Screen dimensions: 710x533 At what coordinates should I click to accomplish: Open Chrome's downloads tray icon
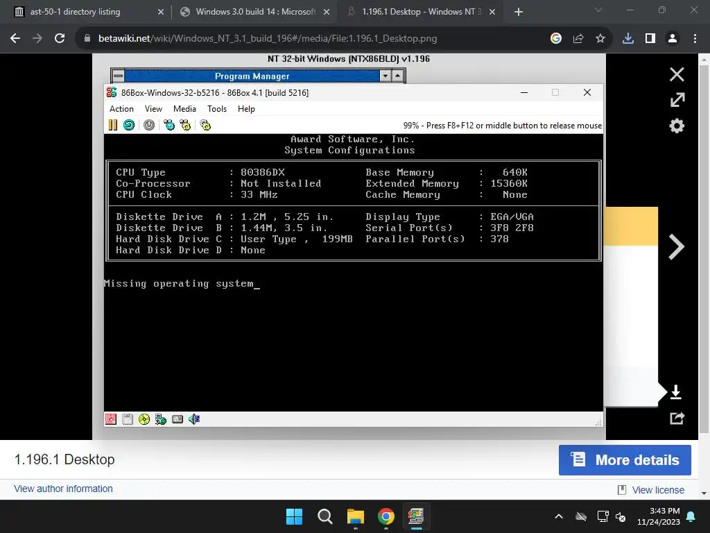(628, 39)
